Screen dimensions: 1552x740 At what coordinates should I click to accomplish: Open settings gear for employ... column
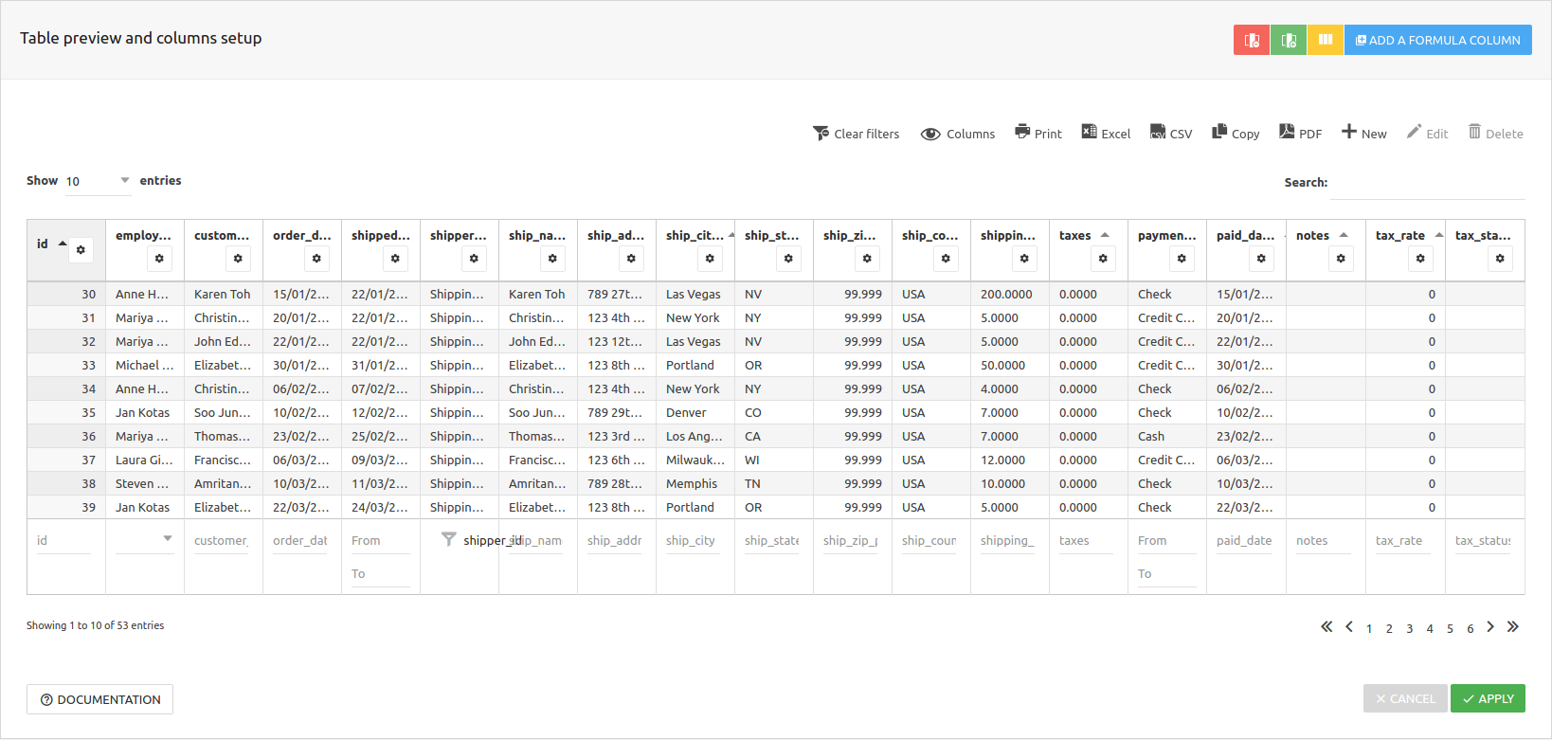click(x=159, y=259)
